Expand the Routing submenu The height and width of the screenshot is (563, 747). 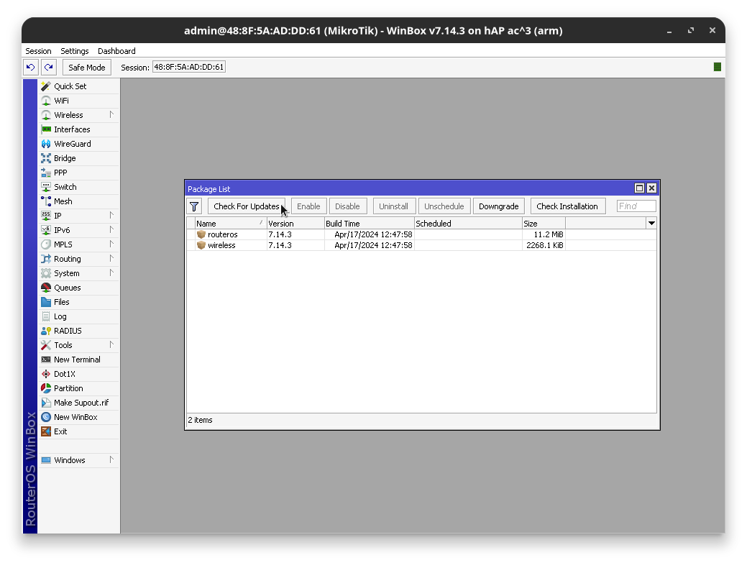(x=111, y=258)
